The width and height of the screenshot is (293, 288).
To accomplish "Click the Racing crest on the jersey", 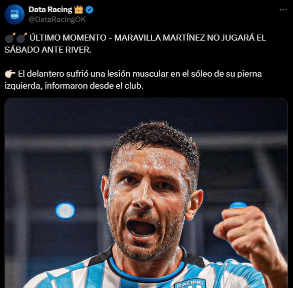I will click(x=190, y=283).
